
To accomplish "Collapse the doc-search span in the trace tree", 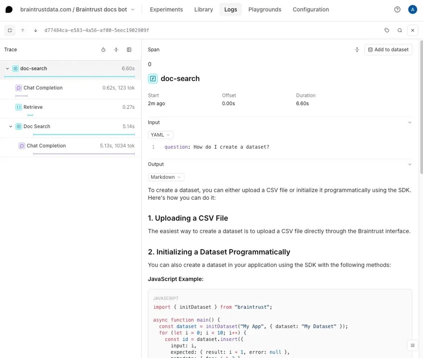I will [x=7, y=68].
